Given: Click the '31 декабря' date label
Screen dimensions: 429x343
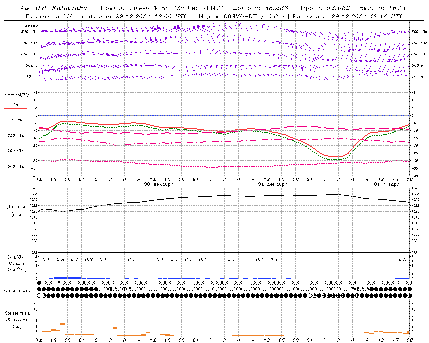Looking at the screenshot, I should (x=273, y=184).
